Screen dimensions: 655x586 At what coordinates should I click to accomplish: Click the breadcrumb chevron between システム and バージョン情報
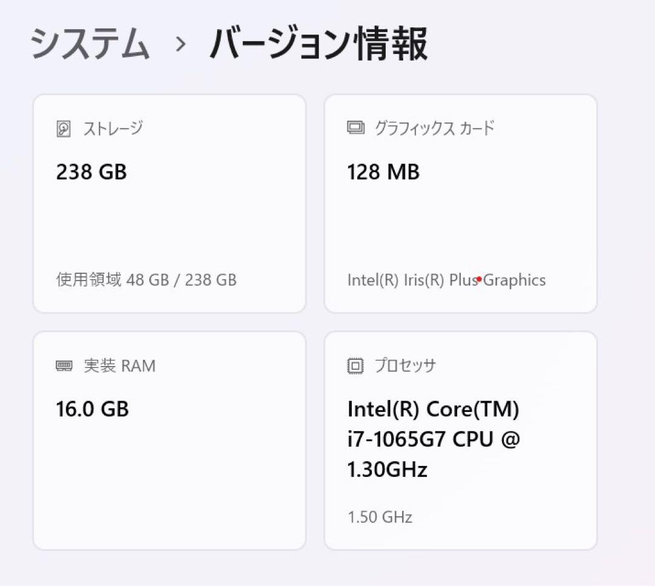point(179,45)
